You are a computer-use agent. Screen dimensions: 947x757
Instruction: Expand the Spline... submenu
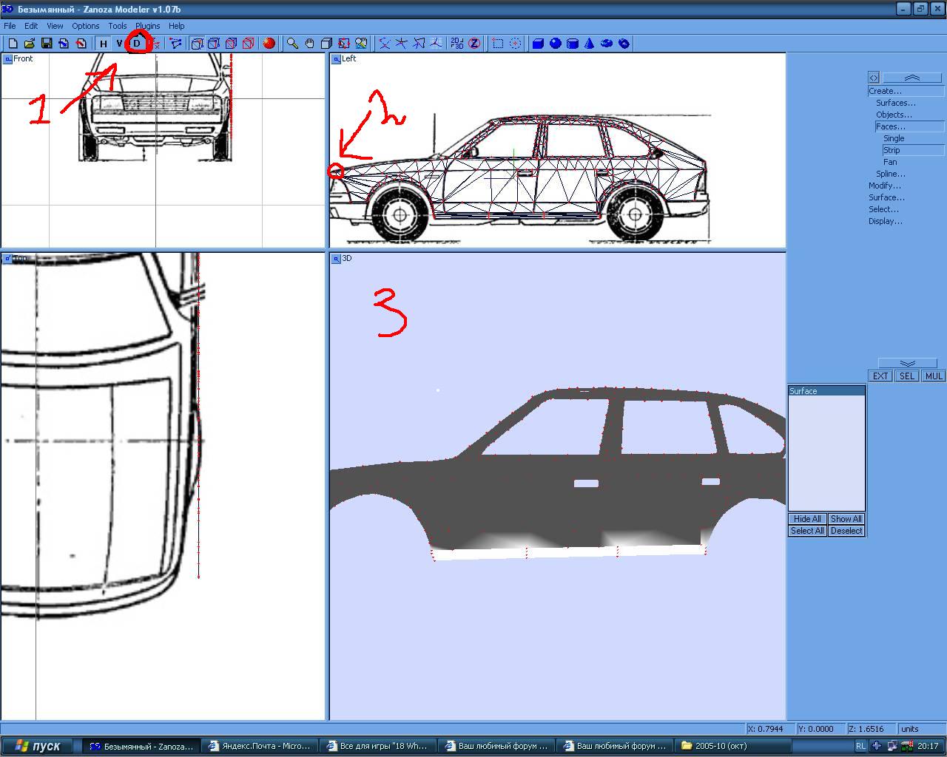pyautogui.click(x=891, y=174)
